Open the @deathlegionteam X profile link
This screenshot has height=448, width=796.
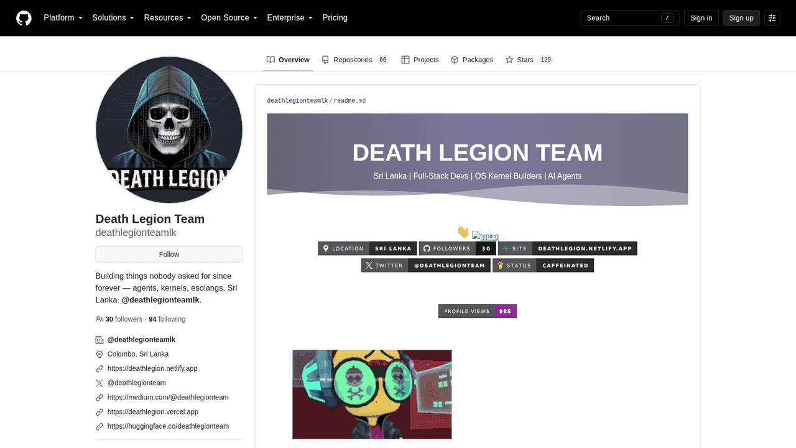point(137,383)
